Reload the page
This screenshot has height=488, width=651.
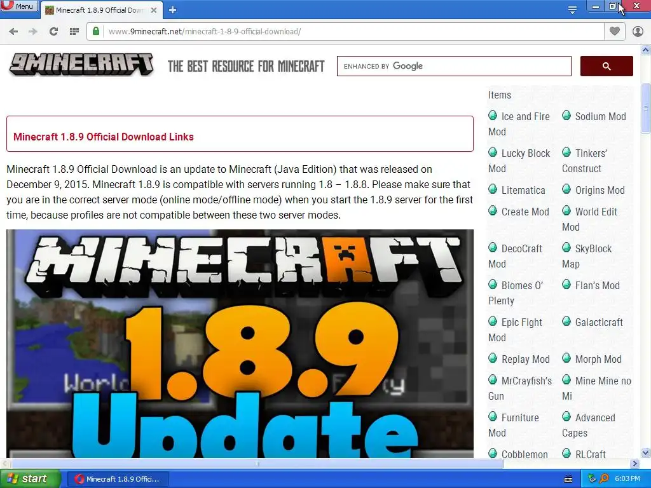coord(53,31)
